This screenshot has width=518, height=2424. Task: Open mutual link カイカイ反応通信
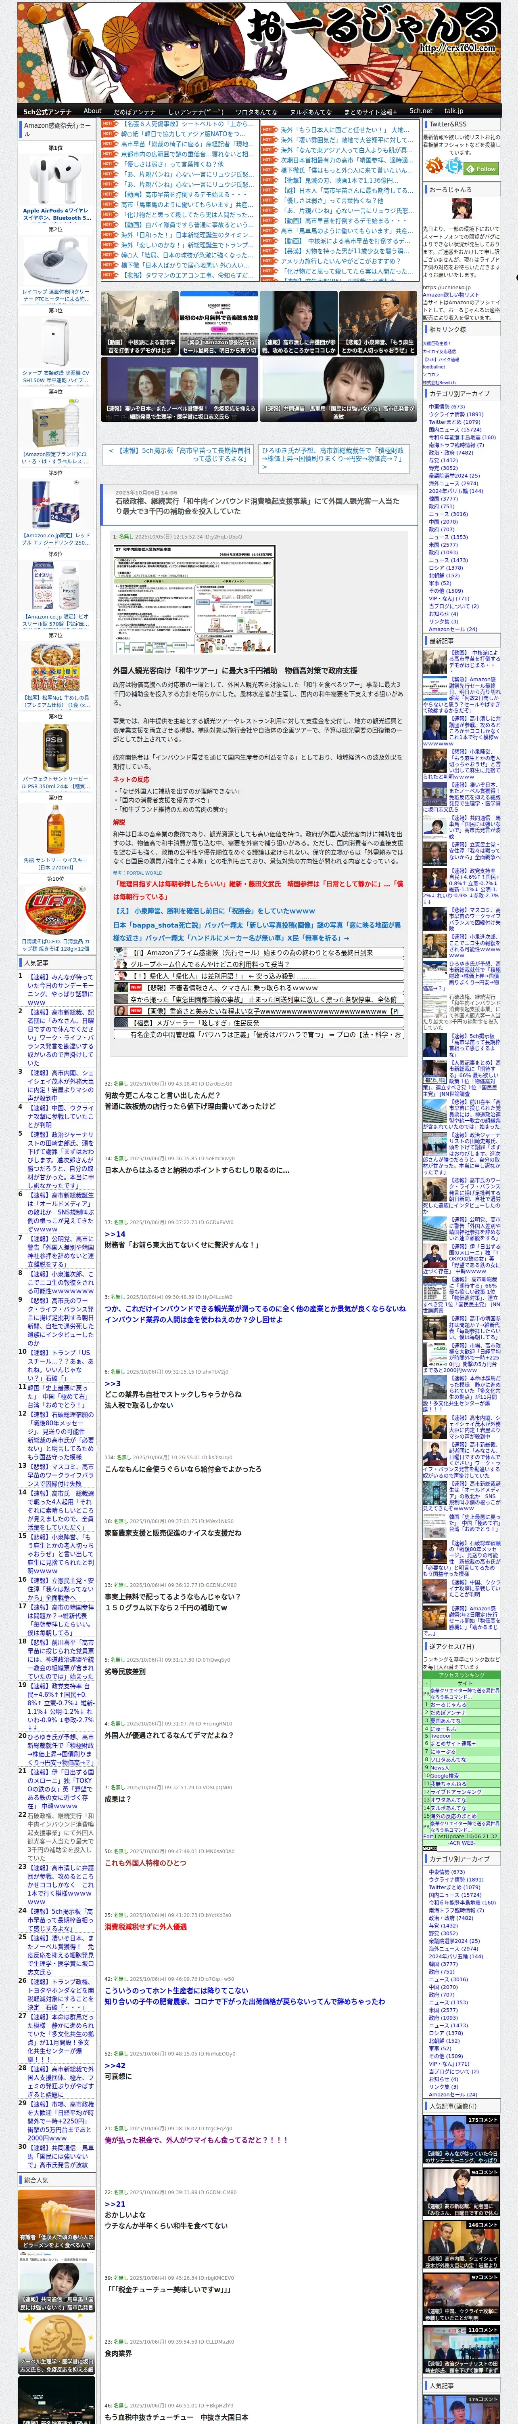click(x=439, y=351)
